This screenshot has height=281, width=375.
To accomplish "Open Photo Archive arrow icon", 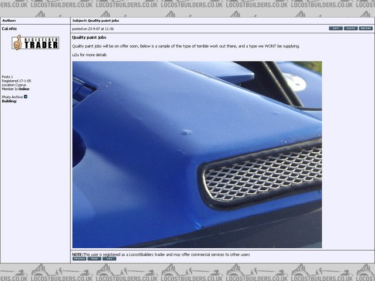I will (x=26, y=97).
